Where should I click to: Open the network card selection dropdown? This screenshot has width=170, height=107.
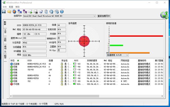95,16
